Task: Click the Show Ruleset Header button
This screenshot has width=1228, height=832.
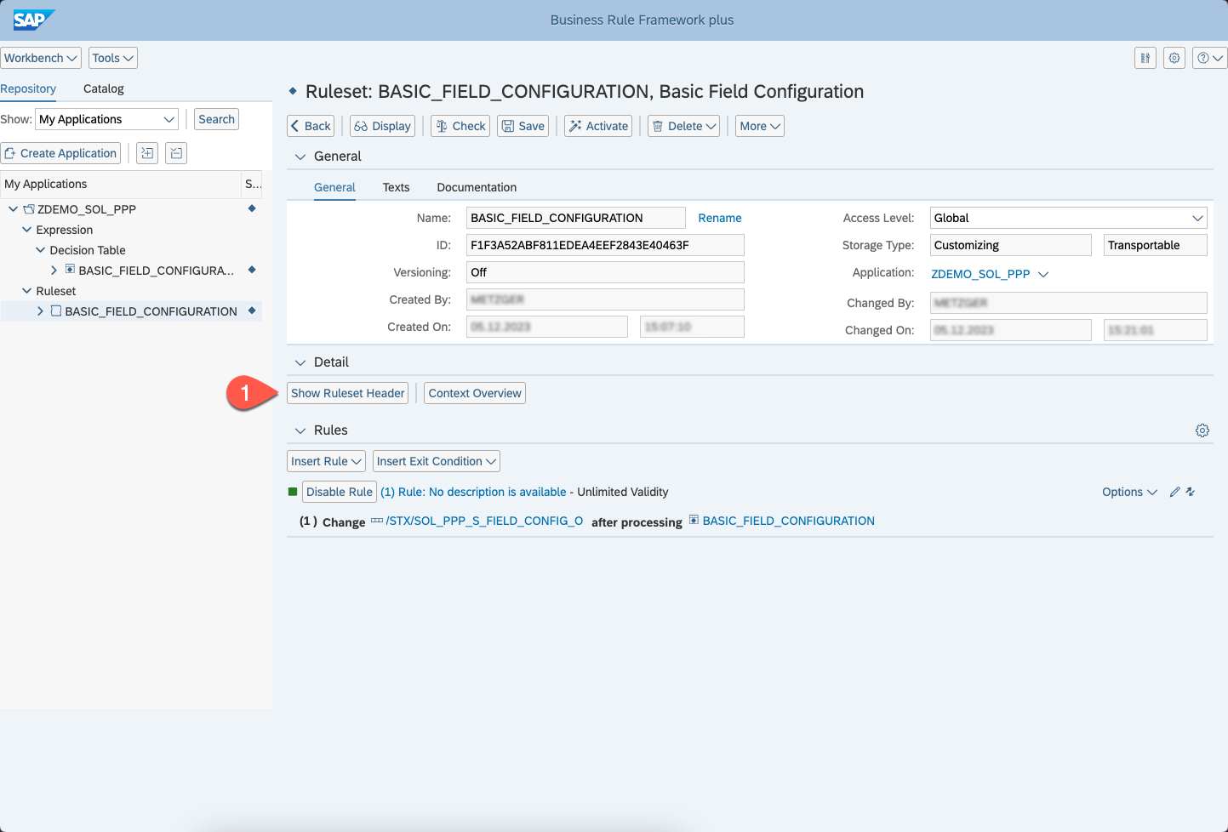Action: click(x=347, y=393)
